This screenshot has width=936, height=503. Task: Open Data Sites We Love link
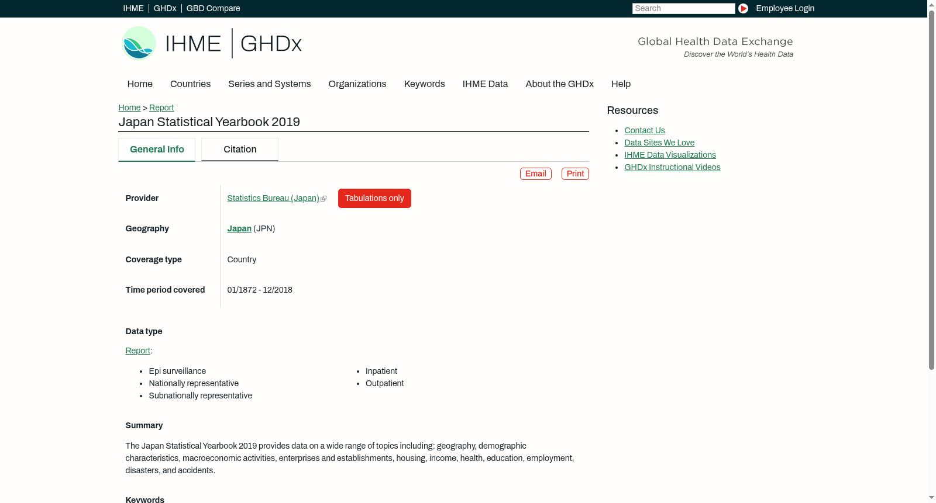659,143
